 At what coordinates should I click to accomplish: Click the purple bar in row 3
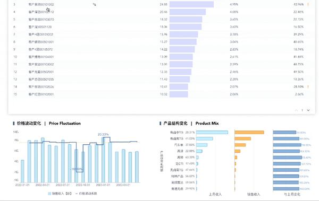(191, 4)
